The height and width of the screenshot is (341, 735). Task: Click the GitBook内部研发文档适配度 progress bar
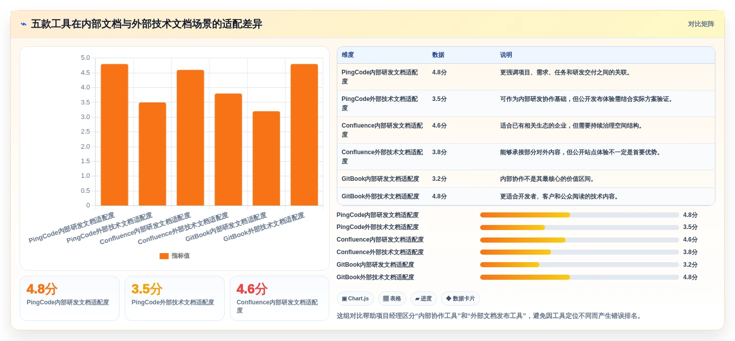click(580, 265)
